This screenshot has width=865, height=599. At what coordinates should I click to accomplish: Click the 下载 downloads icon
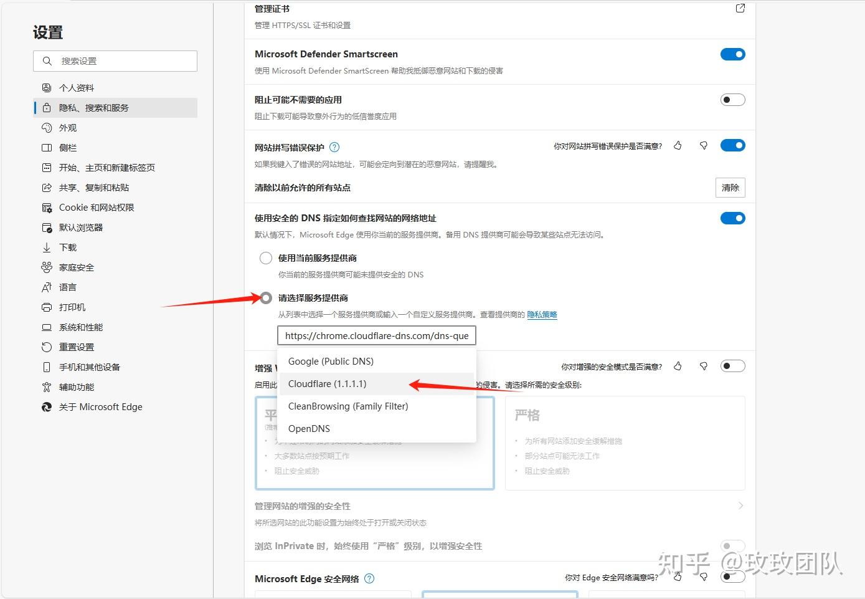(47, 247)
